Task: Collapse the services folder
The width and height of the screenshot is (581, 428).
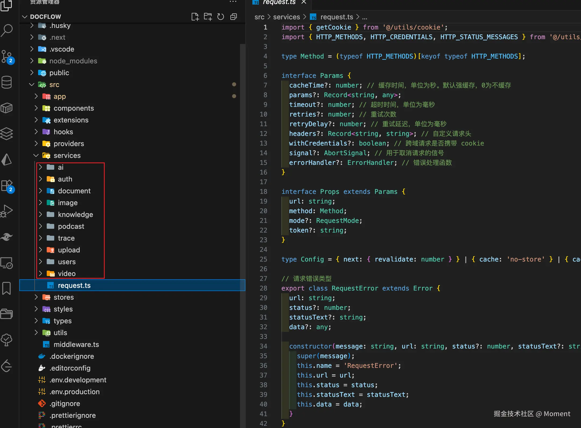Action: [36, 155]
